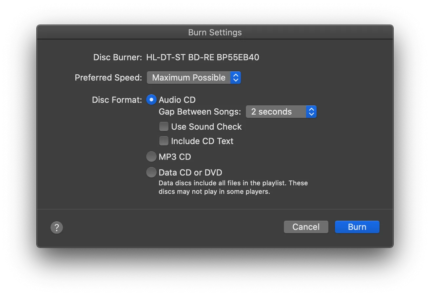This screenshot has height=296, width=430.
Task: Click the Cancel button
Action: [306, 227]
